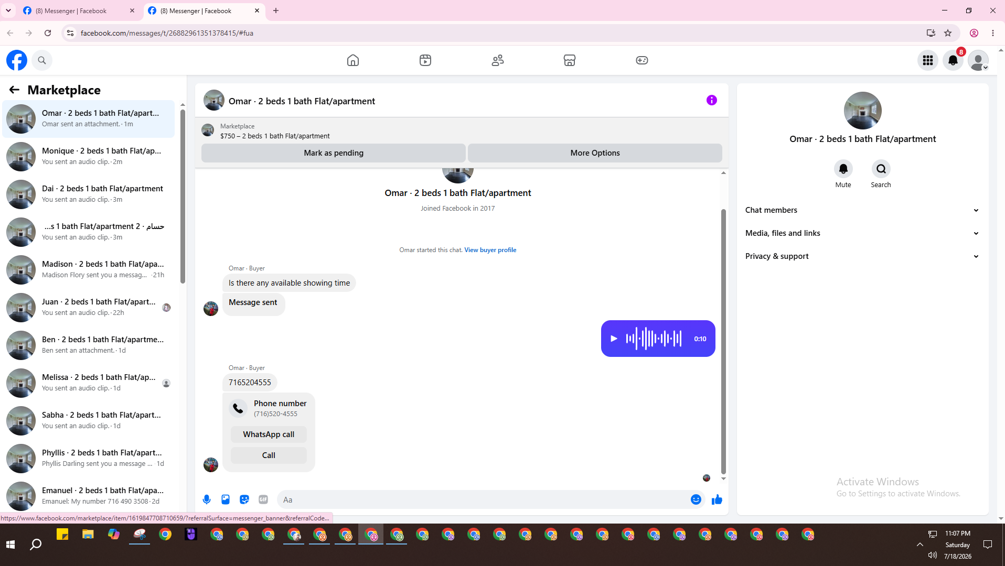Open the emoji picker in message box
The height and width of the screenshot is (566, 1005).
pyautogui.click(x=696, y=500)
